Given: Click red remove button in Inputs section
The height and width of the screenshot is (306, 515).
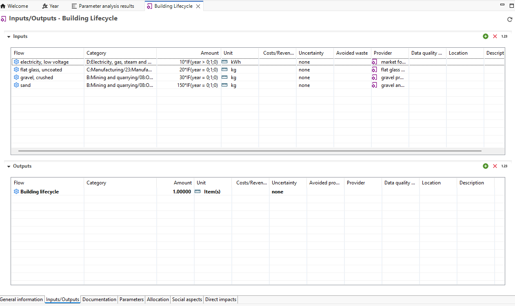Looking at the screenshot, I should click(495, 36).
